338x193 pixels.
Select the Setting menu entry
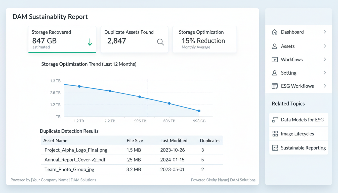tap(288, 73)
